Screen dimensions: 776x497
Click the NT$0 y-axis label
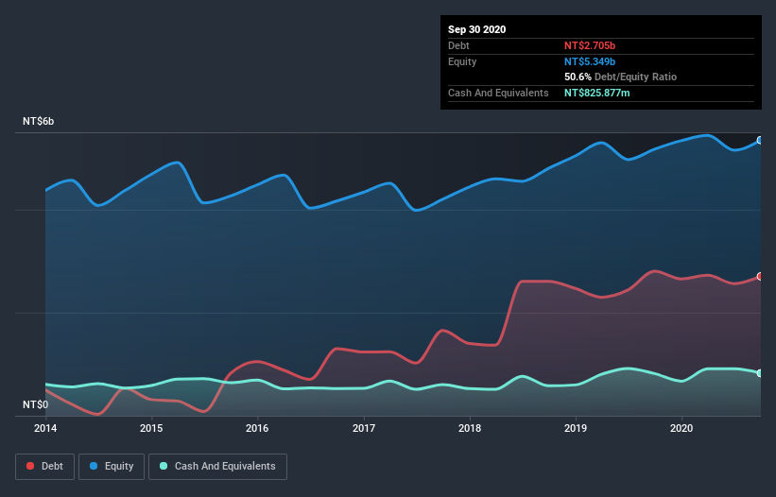point(36,405)
